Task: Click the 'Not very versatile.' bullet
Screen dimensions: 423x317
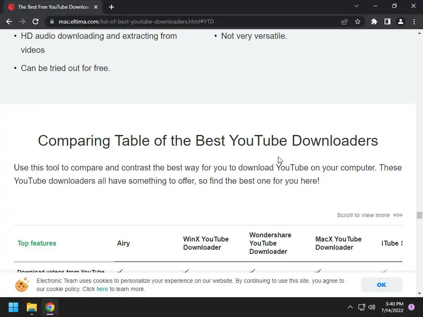Action: tap(254, 36)
